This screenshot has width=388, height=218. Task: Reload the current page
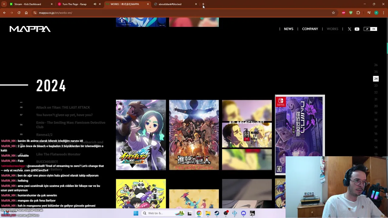point(19,13)
